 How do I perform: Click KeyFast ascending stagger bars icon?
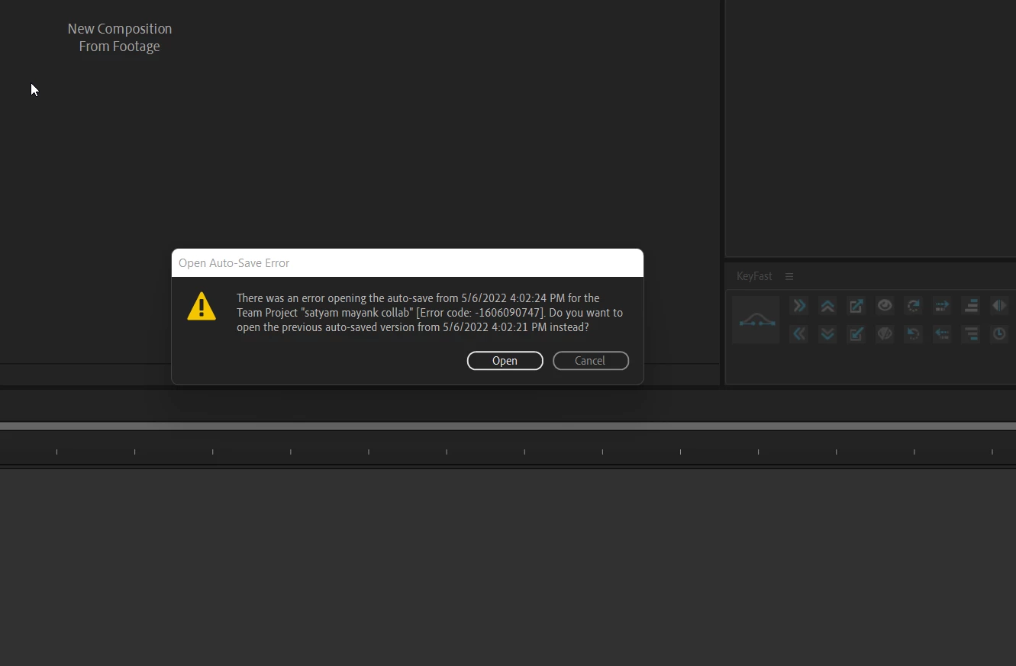(971, 306)
